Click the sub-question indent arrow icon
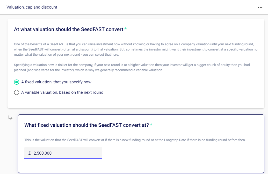268x174 pixels. pyautogui.click(x=10, y=118)
